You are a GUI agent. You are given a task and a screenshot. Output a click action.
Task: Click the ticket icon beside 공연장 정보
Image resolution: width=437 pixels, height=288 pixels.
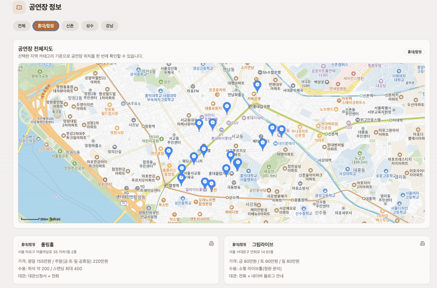pyautogui.click(x=19, y=7)
